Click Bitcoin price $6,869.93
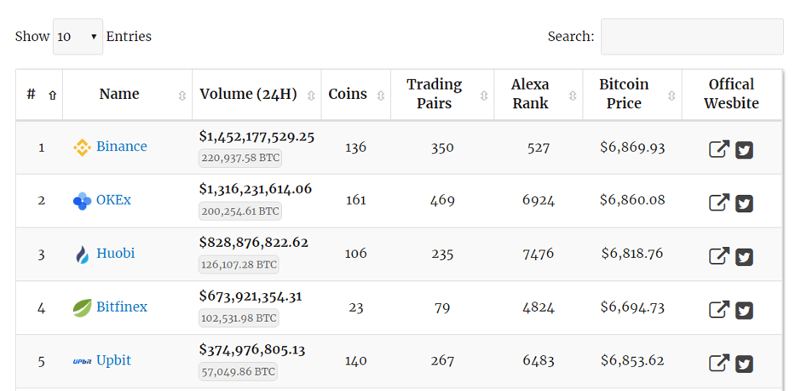The height and width of the screenshot is (391, 801). pyautogui.click(x=632, y=148)
